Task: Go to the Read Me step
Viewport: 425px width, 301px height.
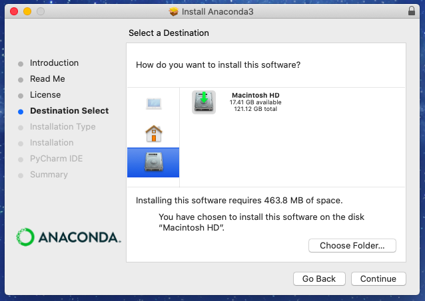Action: click(47, 79)
